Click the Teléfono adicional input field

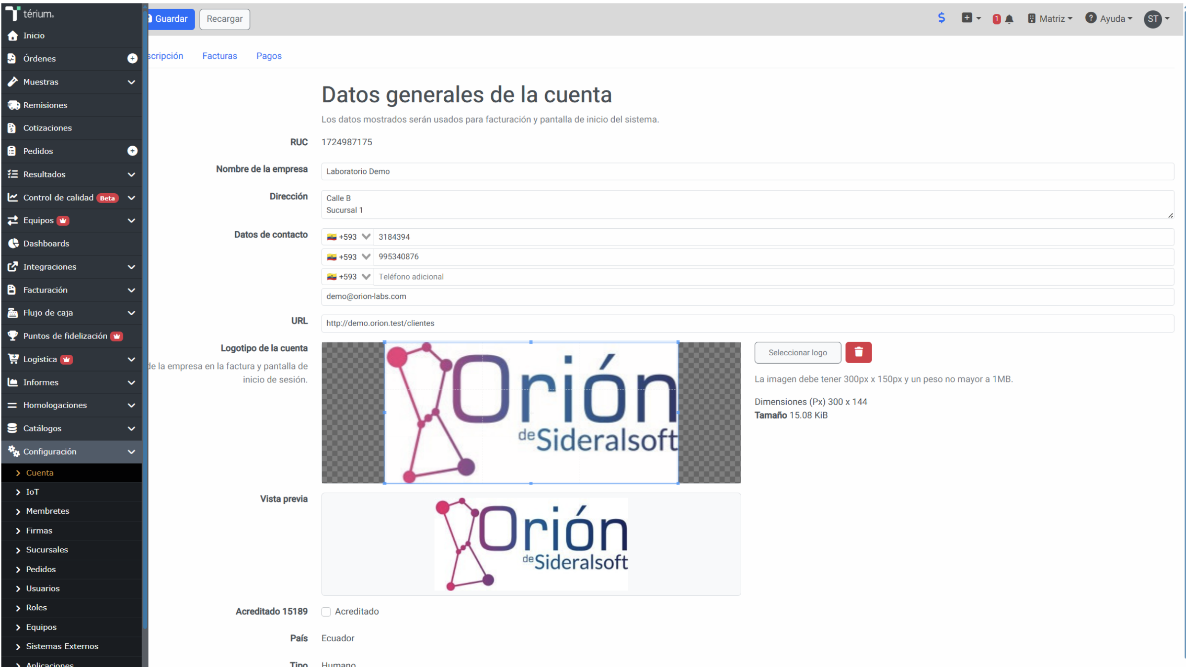[774, 277]
